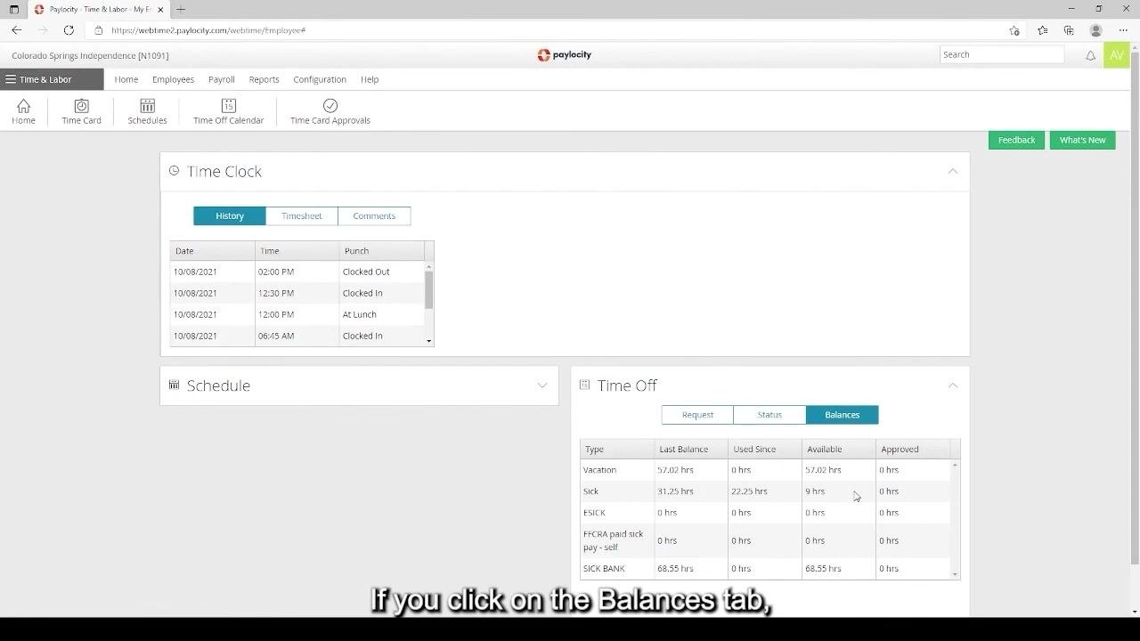The height and width of the screenshot is (641, 1140).
Task: Collapse the Time Clock panel
Action: tap(953, 171)
